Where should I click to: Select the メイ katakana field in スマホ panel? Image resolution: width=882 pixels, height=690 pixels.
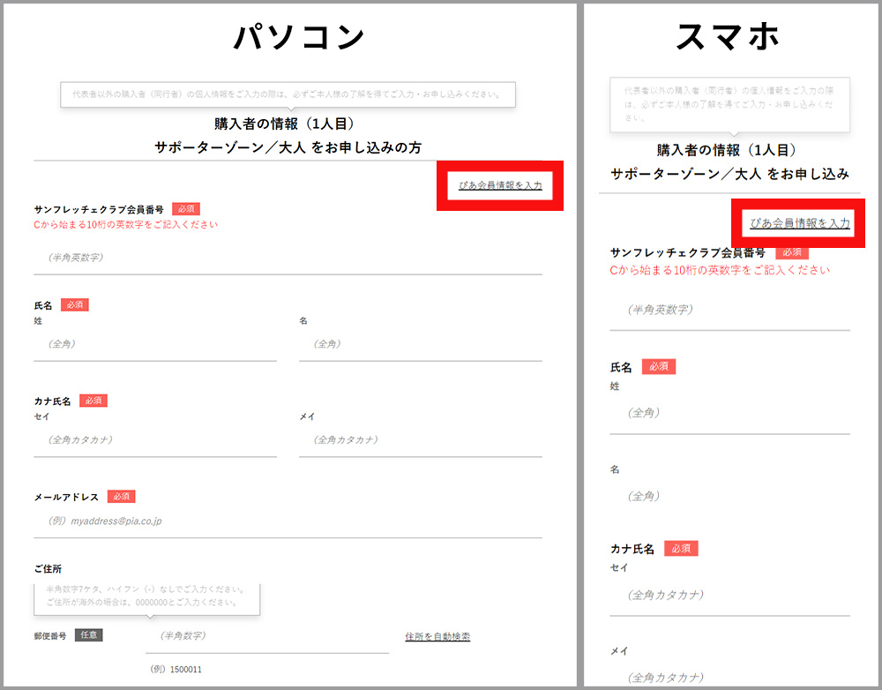[729, 678]
